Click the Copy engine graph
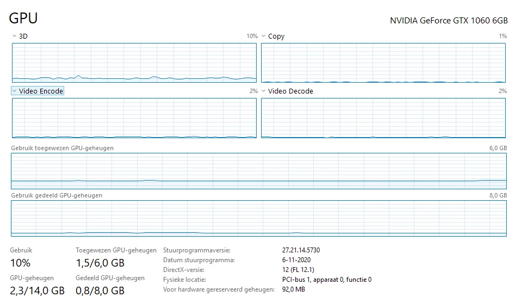Image resolution: width=515 pixels, height=303 pixels. pos(383,63)
